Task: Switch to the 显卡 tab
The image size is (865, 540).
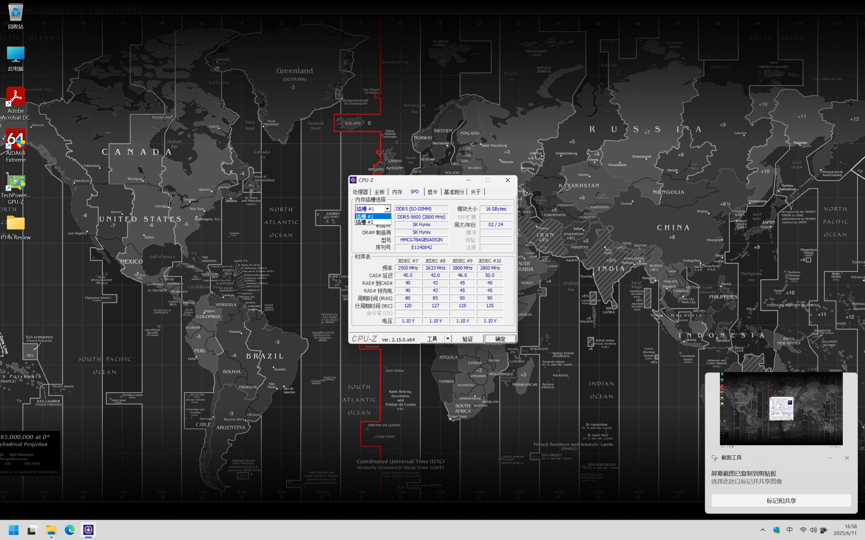Action: click(432, 192)
